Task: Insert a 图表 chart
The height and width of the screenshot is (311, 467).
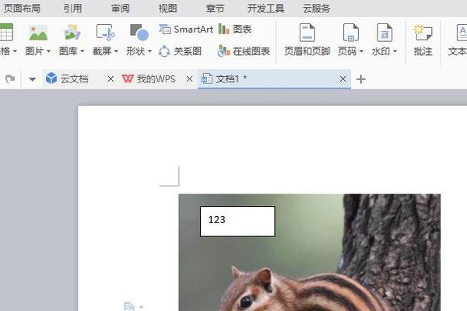Action: point(235,30)
